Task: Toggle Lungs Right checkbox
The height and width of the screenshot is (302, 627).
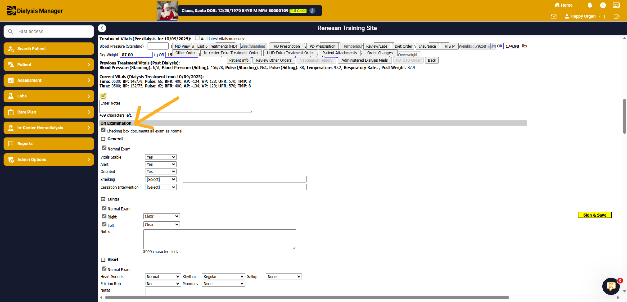Action: click(x=104, y=216)
